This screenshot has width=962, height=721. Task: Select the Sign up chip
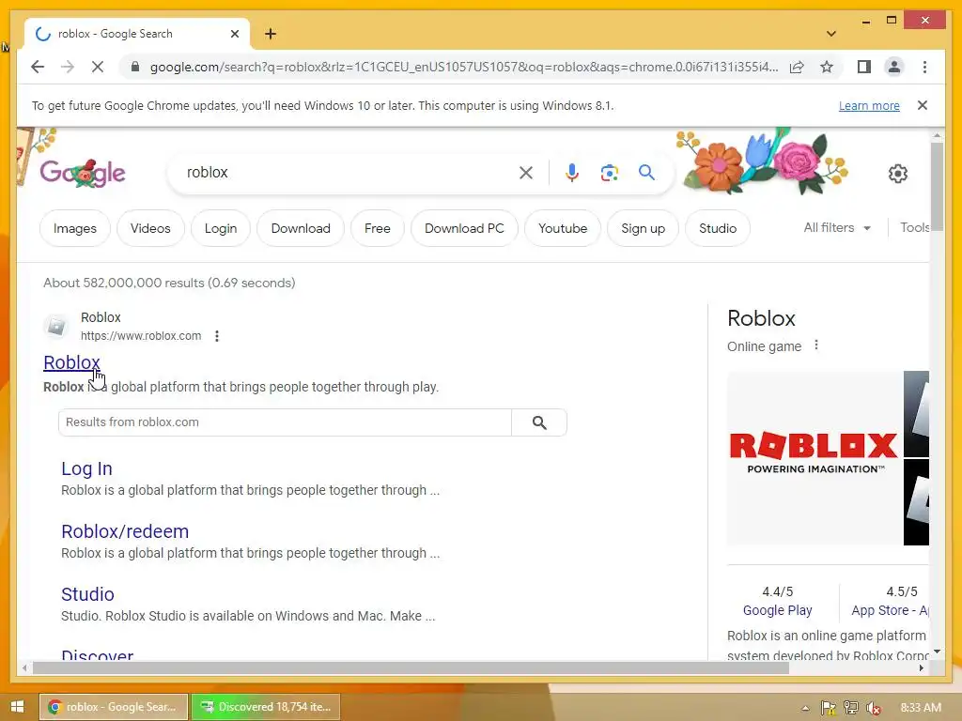pos(643,228)
